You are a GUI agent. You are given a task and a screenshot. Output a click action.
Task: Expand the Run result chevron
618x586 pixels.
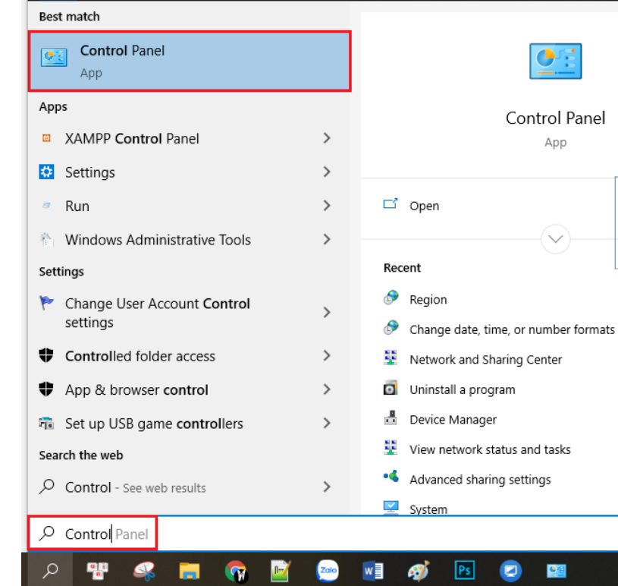[327, 206]
